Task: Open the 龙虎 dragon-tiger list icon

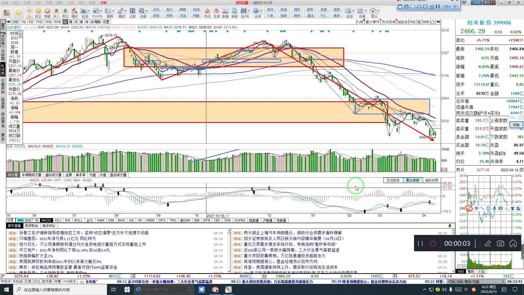Action: 216,11
